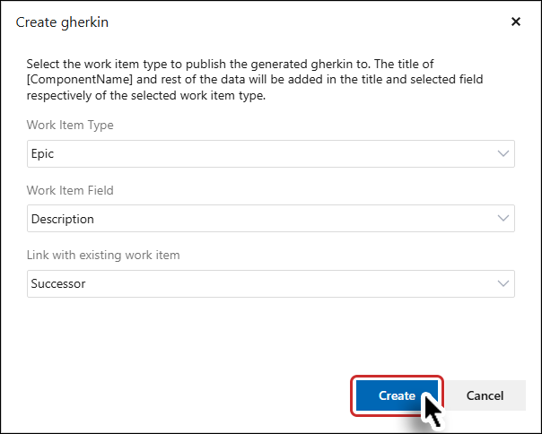Click the Link with existing work item label
Image resolution: width=542 pixels, height=434 pixels.
(103, 256)
